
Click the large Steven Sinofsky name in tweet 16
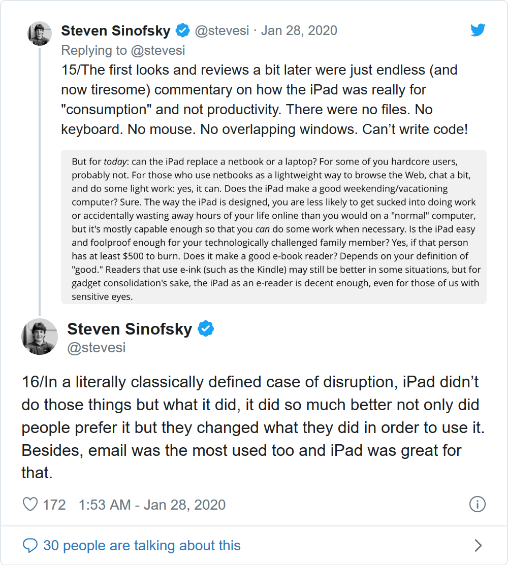pyautogui.click(x=130, y=329)
